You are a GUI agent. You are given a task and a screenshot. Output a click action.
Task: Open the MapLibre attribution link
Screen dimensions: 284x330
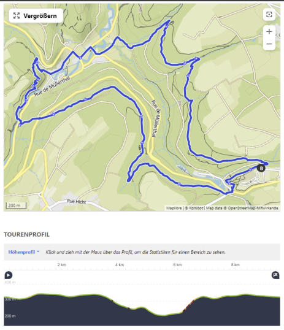(x=174, y=208)
